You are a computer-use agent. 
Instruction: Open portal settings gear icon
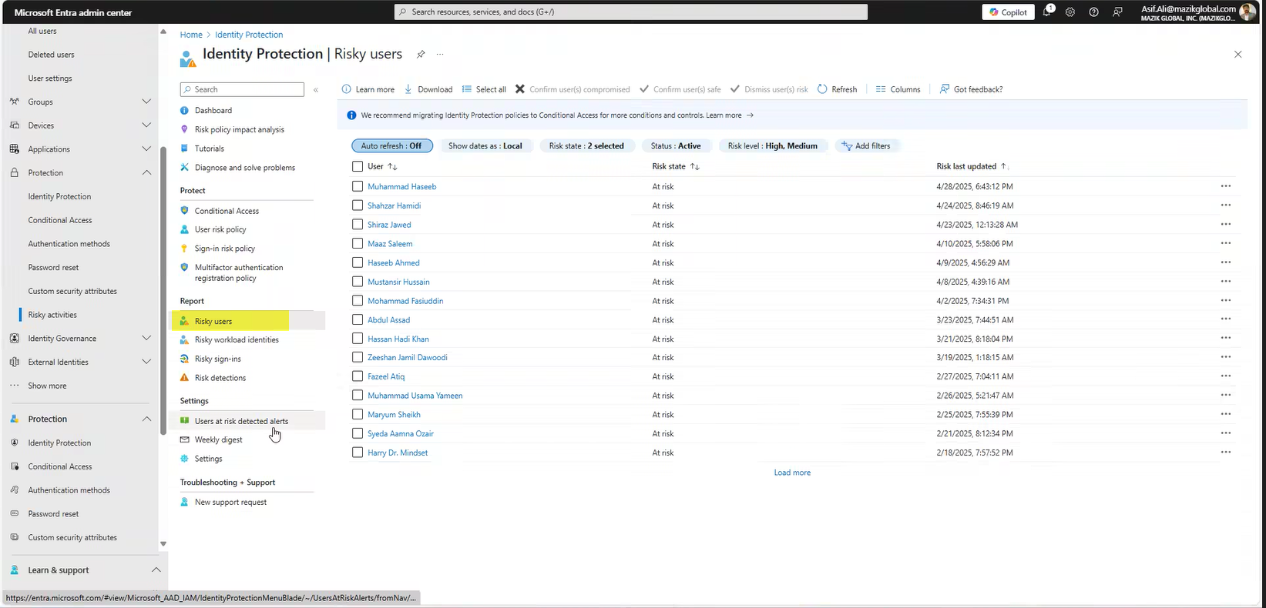1070,12
